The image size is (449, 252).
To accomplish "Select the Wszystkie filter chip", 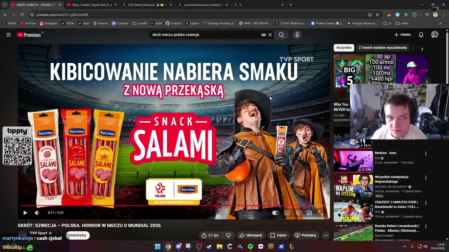I will pyautogui.click(x=344, y=48).
